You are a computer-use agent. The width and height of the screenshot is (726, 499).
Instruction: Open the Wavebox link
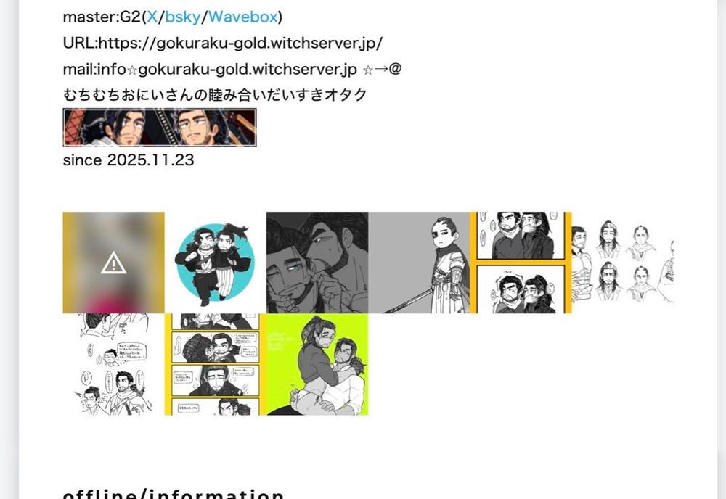click(x=242, y=17)
